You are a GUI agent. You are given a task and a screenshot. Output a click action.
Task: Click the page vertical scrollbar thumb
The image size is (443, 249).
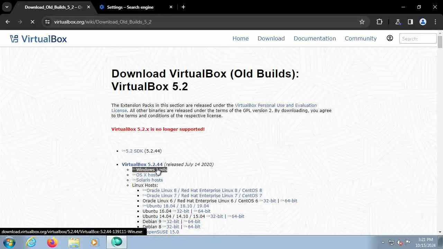click(440, 42)
